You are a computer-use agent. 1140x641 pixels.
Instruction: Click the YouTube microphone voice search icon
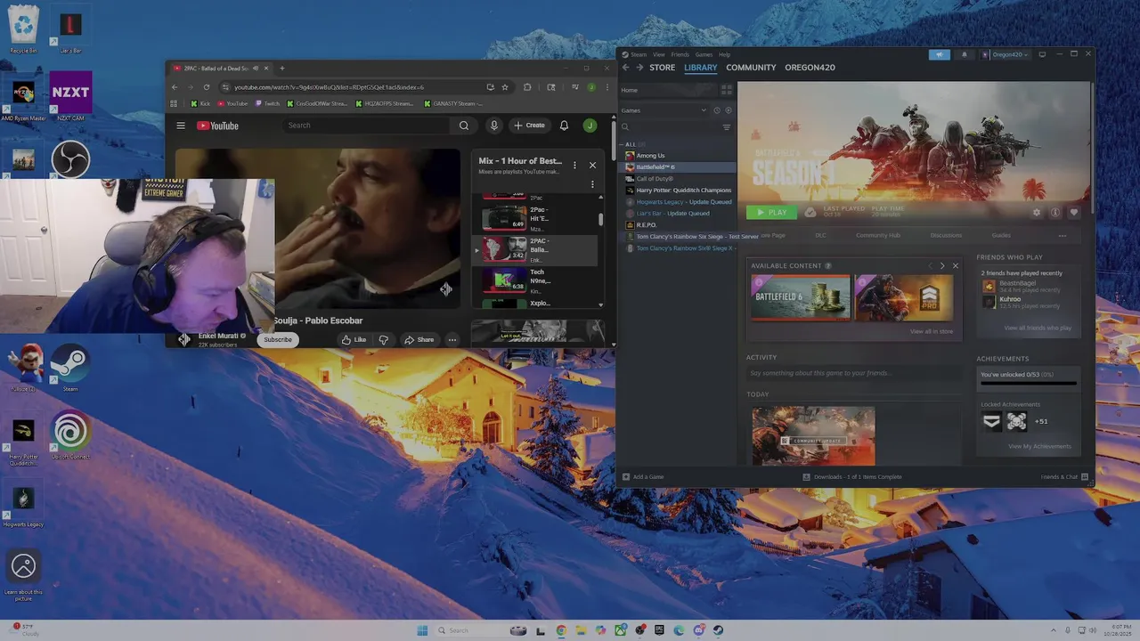(x=493, y=126)
